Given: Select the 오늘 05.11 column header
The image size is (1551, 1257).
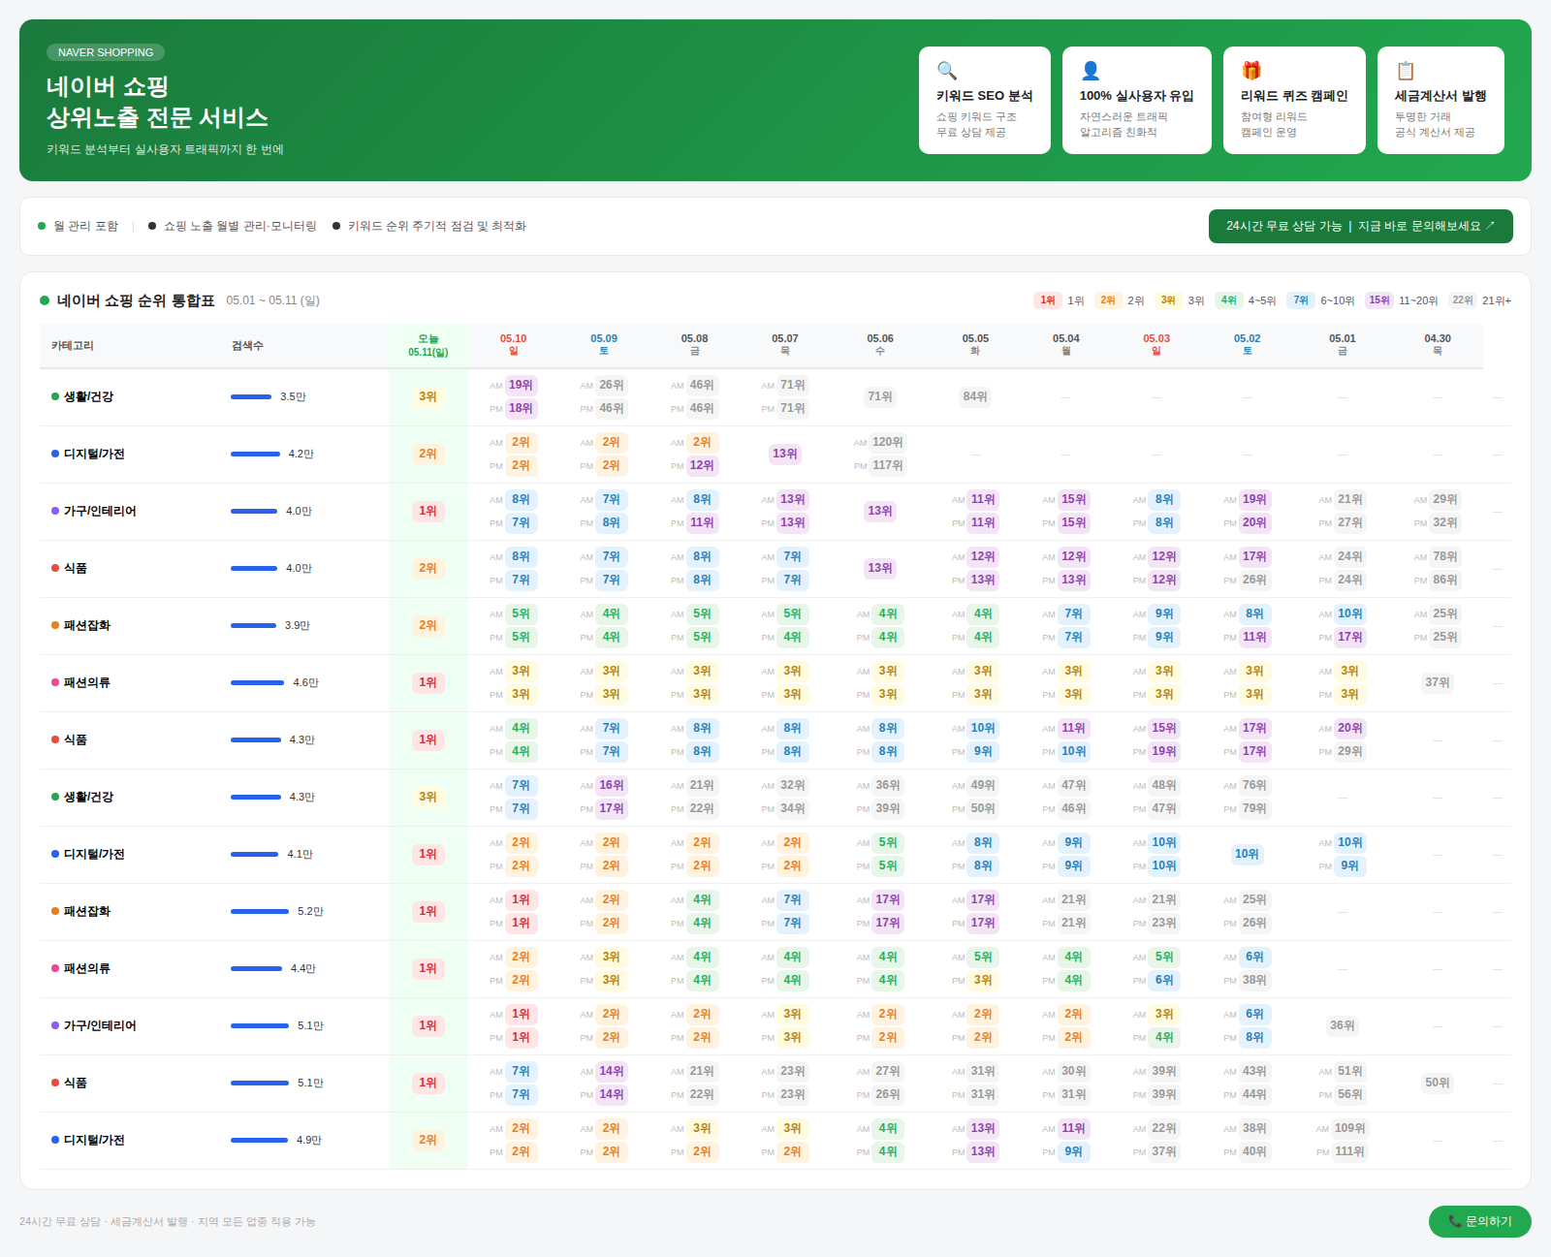Looking at the screenshot, I should tap(428, 345).
